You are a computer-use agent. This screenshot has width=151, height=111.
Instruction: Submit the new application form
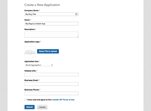click(x=29, y=107)
